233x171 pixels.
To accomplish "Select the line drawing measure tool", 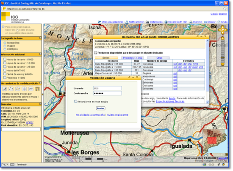I will pyautogui.click(x=5, y=89).
